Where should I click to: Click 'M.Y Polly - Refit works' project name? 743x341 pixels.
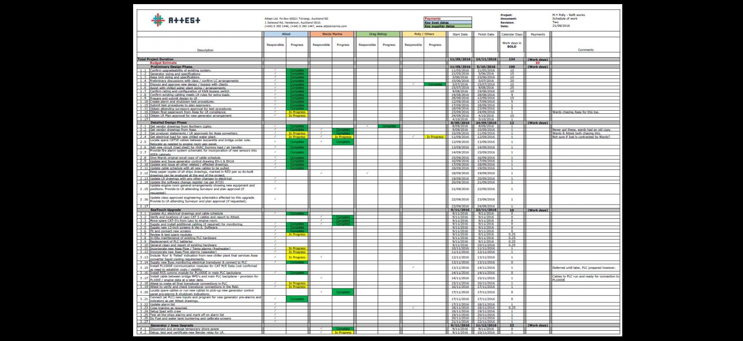[x=569, y=15]
